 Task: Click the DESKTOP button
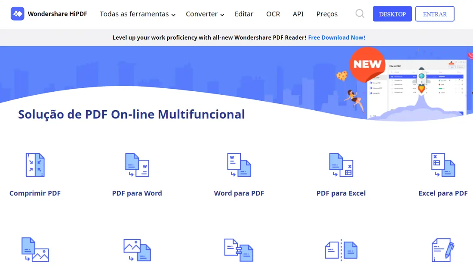coord(392,14)
